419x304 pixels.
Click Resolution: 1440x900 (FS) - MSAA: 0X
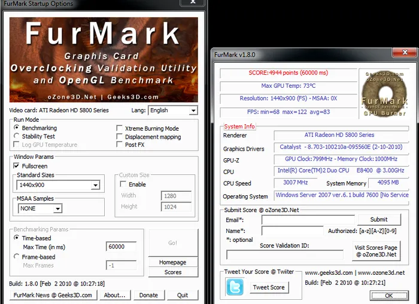tap(289, 99)
